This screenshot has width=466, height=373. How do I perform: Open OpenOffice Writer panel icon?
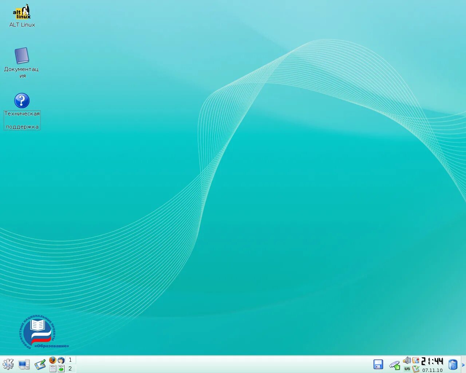(x=53, y=368)
